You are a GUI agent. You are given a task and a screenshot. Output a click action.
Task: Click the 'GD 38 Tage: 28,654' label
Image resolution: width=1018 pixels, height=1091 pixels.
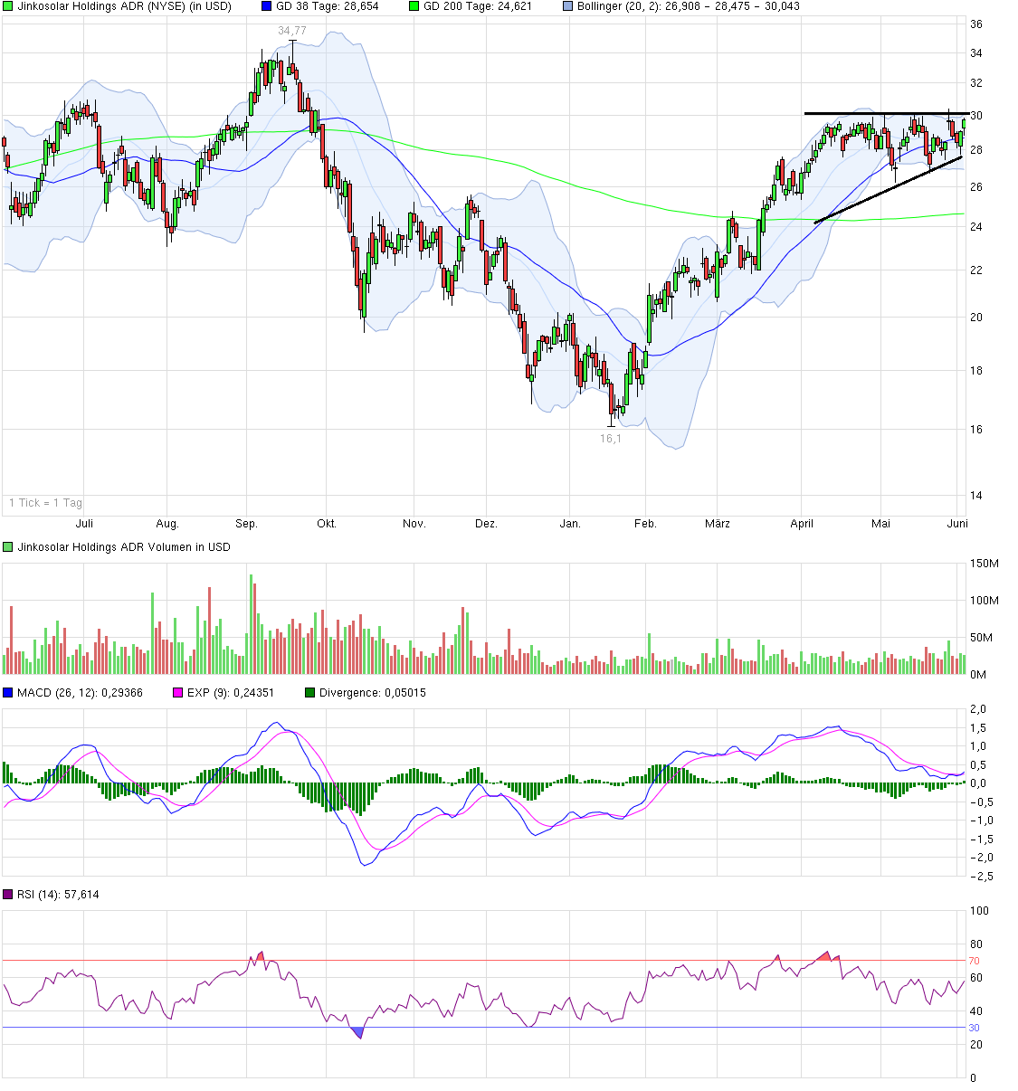[x=328, y=6]
